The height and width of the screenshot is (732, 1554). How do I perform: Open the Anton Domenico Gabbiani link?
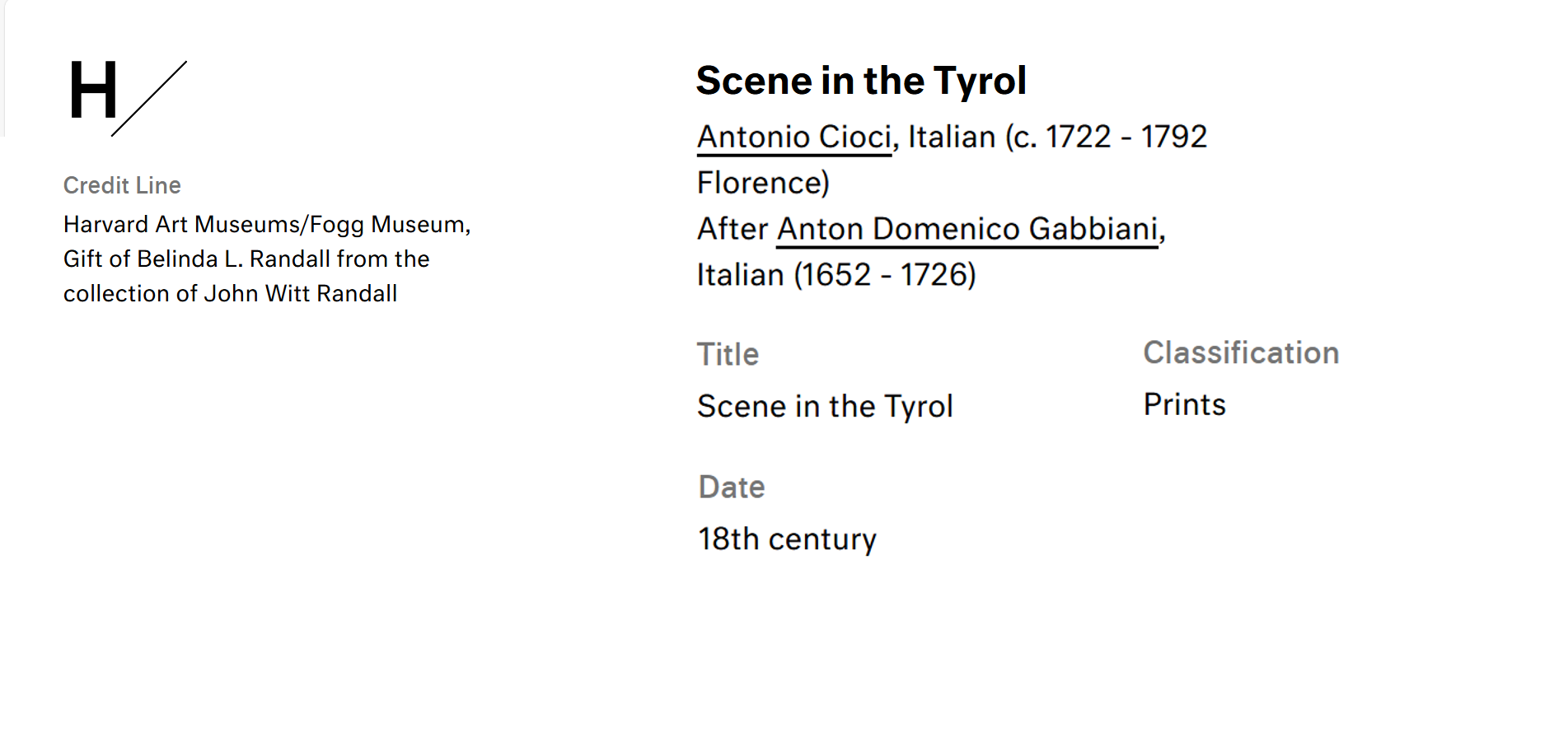967,229
